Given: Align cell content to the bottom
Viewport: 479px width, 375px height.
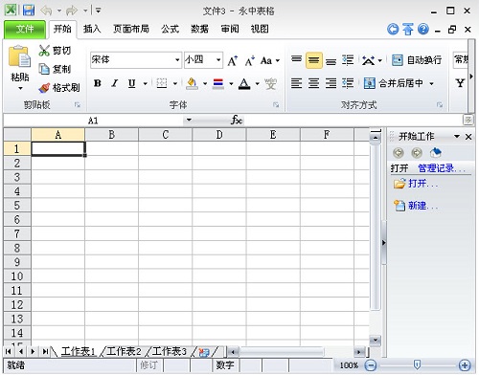Looking at the screenshot, I should tap(331, 60).
